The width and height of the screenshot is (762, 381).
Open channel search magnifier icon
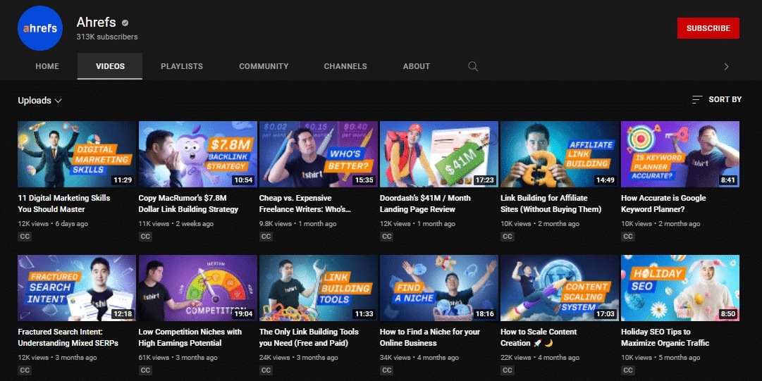[473, 66]
